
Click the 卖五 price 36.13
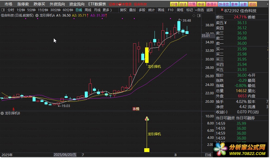click(242, 23)
